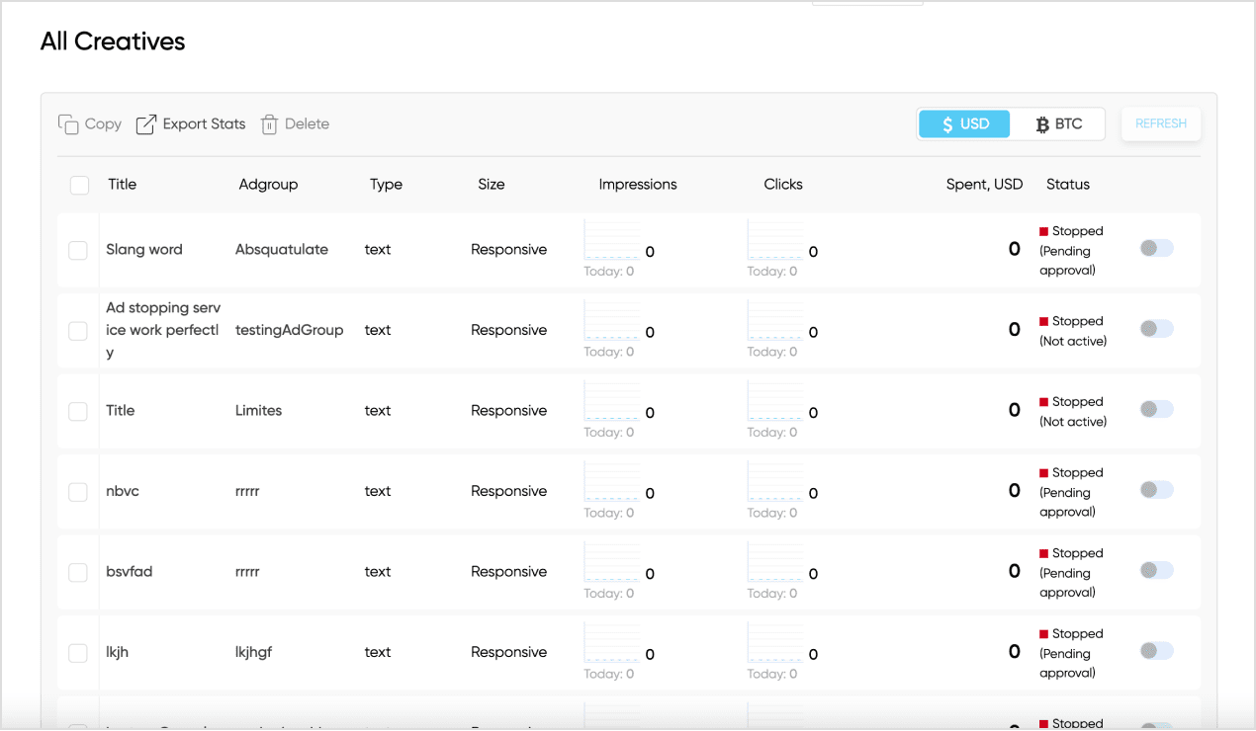
Task: Enable the Slang word creative toggle
Action: 1156,248
